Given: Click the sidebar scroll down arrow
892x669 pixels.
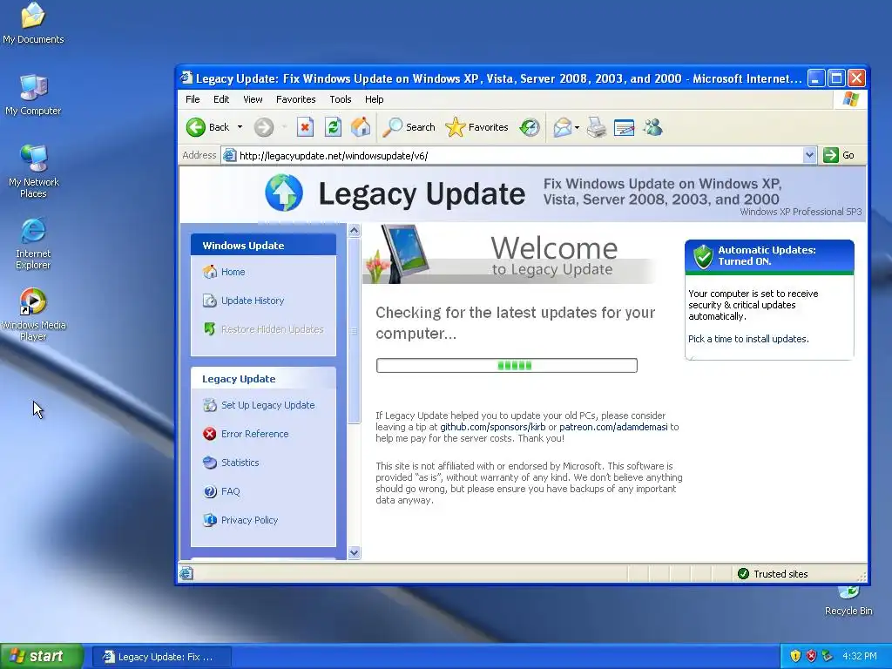Looking at the screenshot, I should (354, 553).
